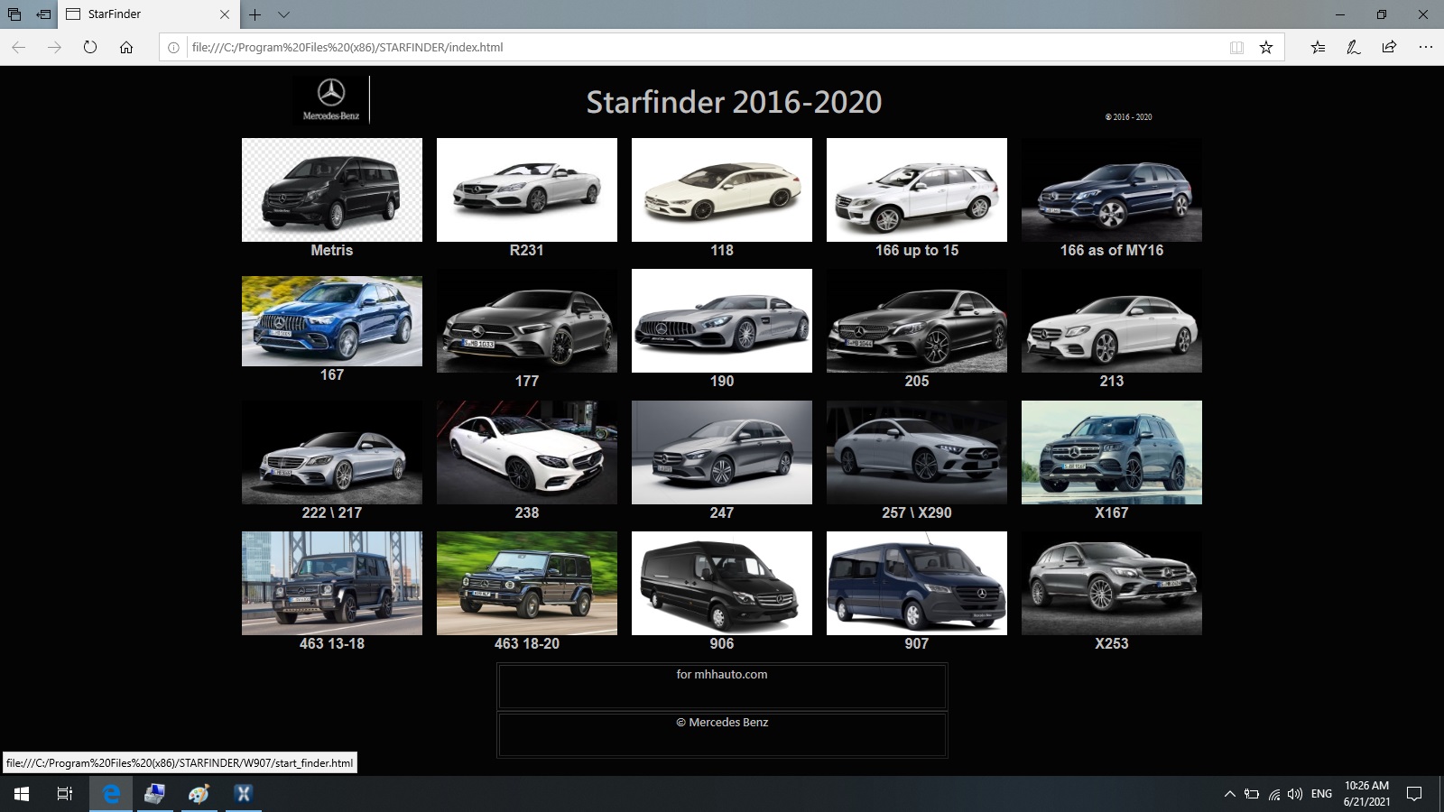The width and height of the screenshot is (1444, 812).
Task: Open the X167 SUV thumbnail
Action: pos(1112,452)
